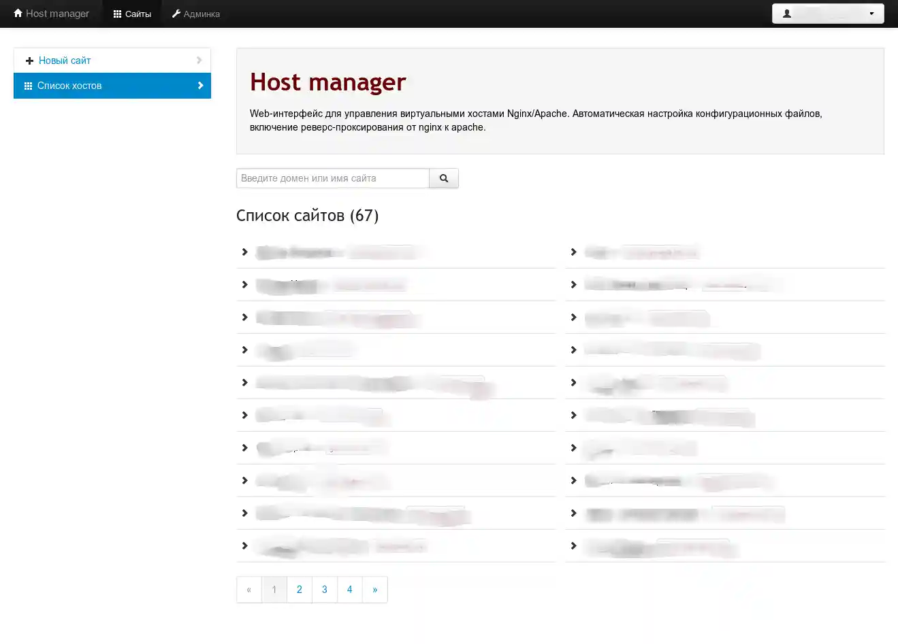Click the wrench icon beside Админка
Viewport: 898px width, 644px height.
pos(176,13)
